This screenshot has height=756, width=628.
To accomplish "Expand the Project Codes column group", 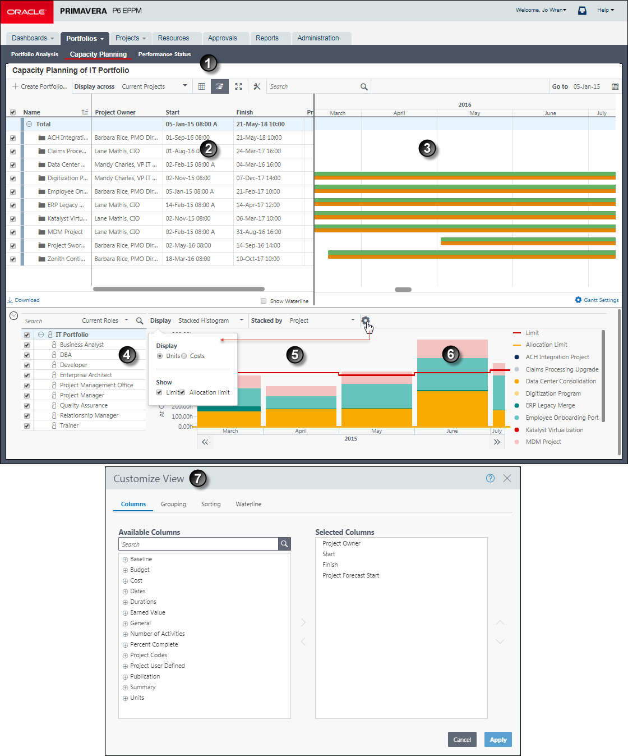I will [x=126, y=656].
